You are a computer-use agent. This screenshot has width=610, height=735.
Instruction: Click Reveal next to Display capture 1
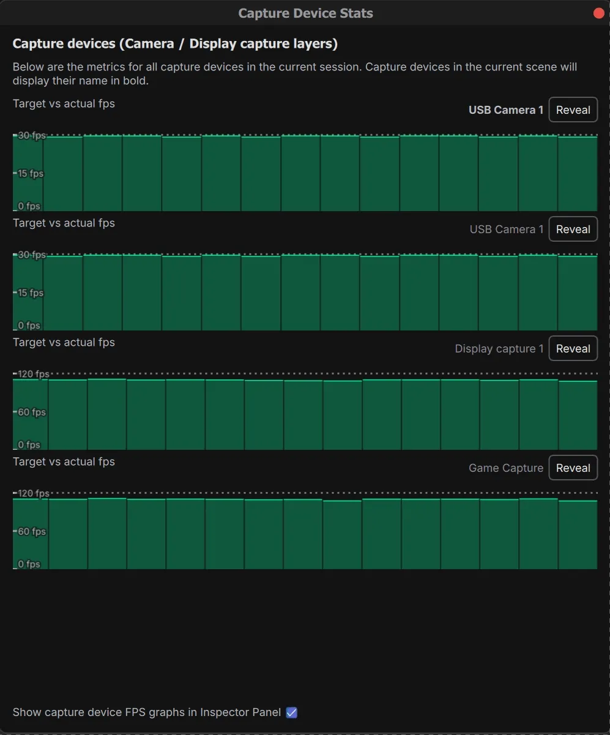tap(573, 349)
